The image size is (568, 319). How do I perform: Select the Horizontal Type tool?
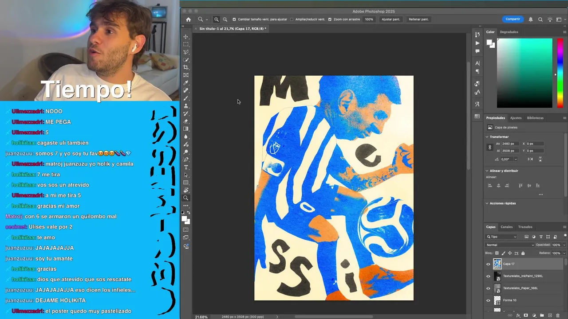186,167
